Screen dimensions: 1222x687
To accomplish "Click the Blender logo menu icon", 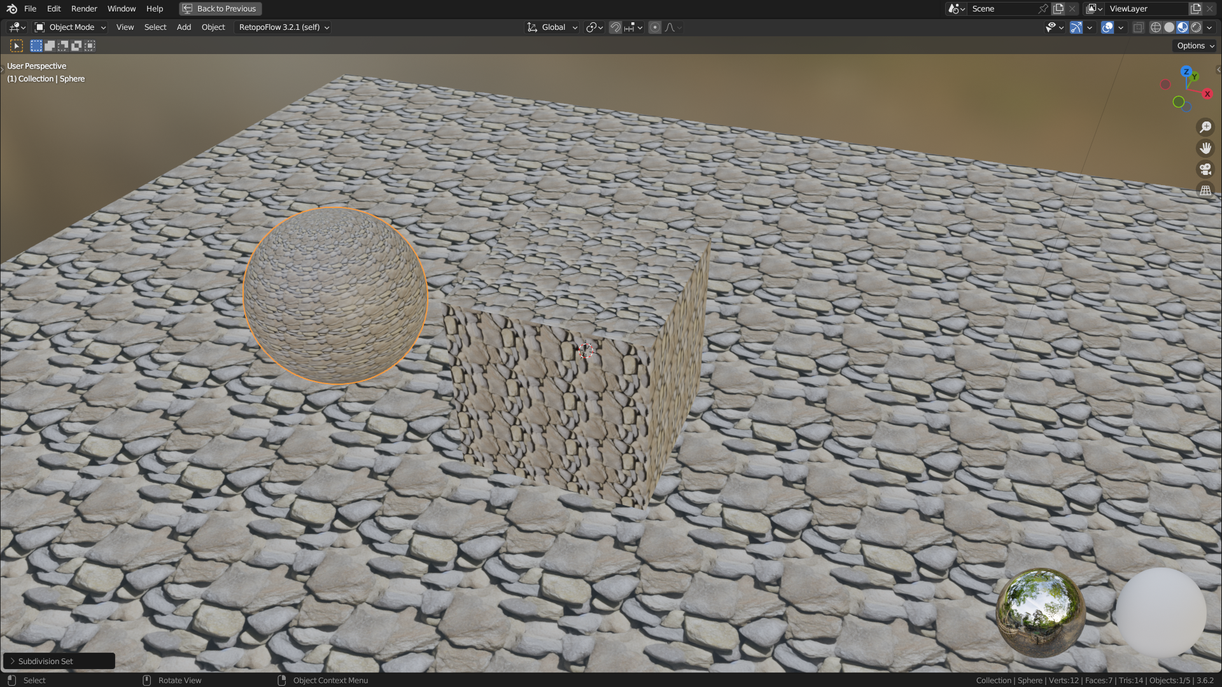I will pyautogui.click(x=11, y=9).
